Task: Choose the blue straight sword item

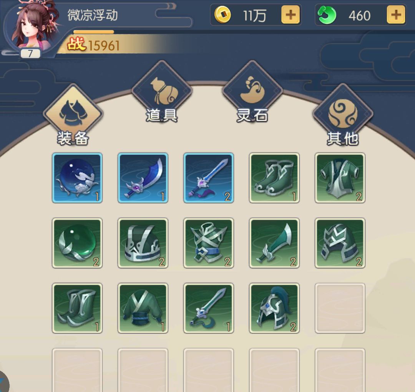Action: click(x=209, y=178)
